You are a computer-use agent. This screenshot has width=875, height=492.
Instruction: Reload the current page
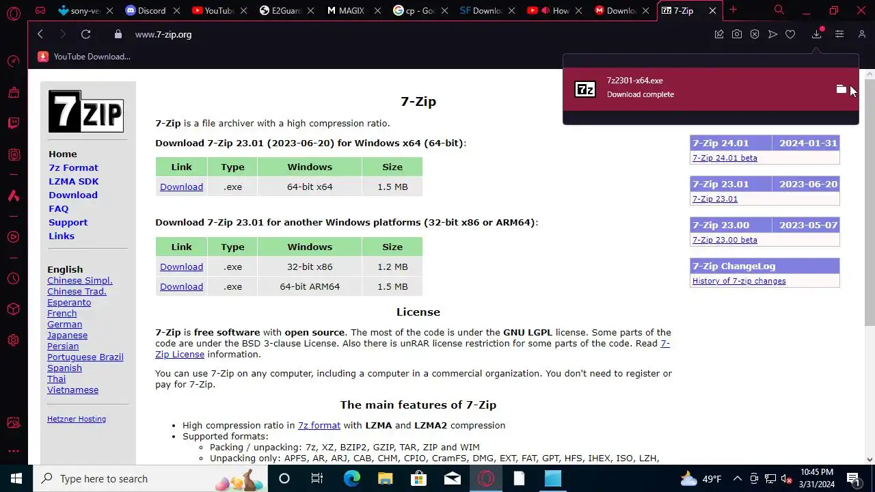tap(85, 34)
